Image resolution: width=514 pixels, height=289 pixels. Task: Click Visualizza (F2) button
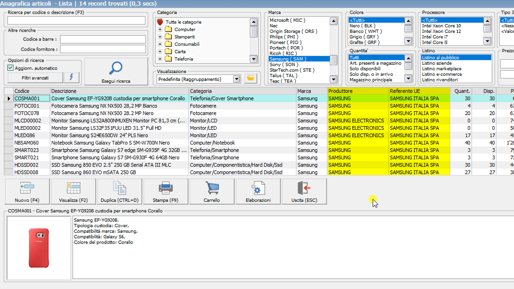(73, 191)
